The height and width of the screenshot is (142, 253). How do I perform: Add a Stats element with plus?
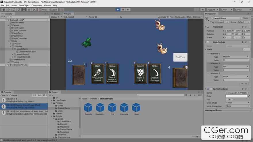242,83
